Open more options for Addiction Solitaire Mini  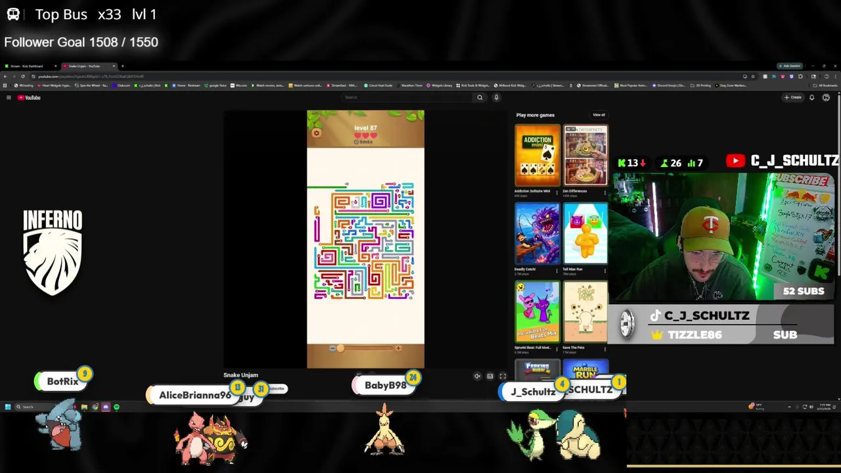pyautogui.click(x=557, y=192)
